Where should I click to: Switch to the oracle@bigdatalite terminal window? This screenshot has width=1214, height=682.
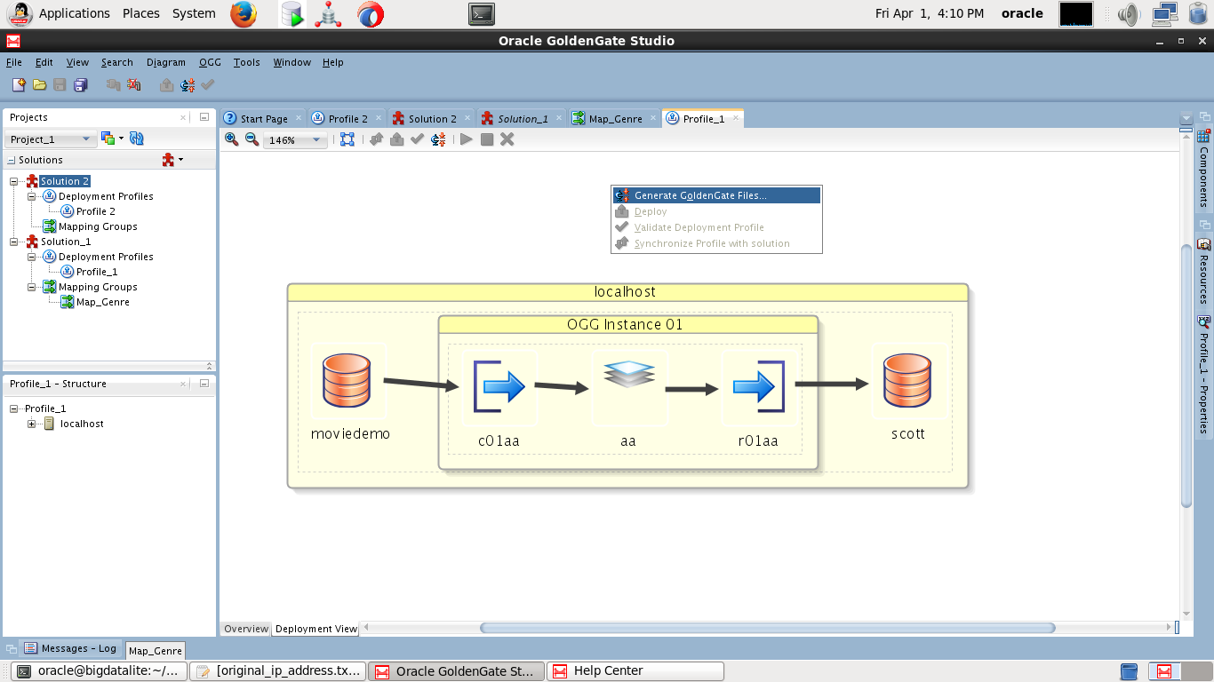pyautogui.click(x=99, y=671)
